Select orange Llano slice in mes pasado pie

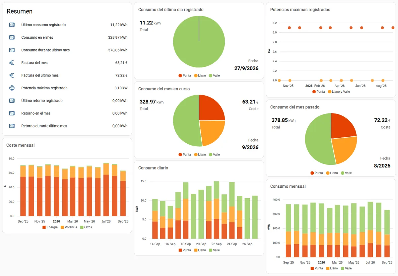[x=344, y=149]
